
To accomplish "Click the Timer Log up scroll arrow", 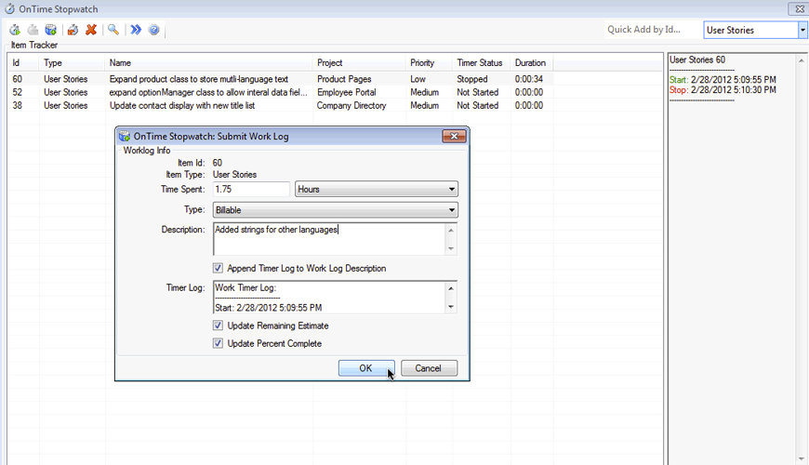I will (451, 288).
